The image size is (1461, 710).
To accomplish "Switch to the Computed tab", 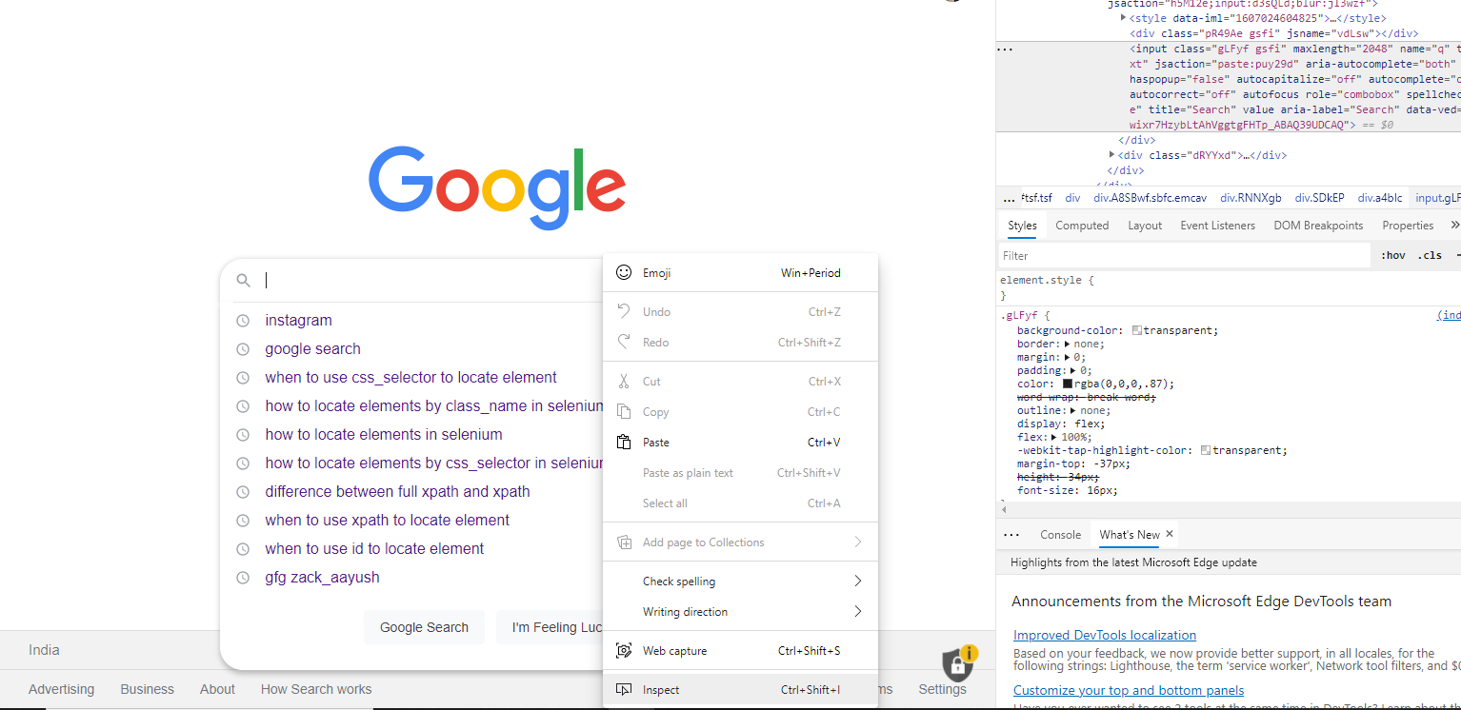I will tap(1082, 226).
